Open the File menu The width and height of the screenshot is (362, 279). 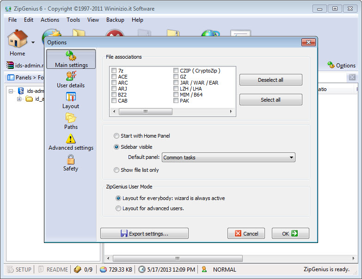tap(12, 20)
